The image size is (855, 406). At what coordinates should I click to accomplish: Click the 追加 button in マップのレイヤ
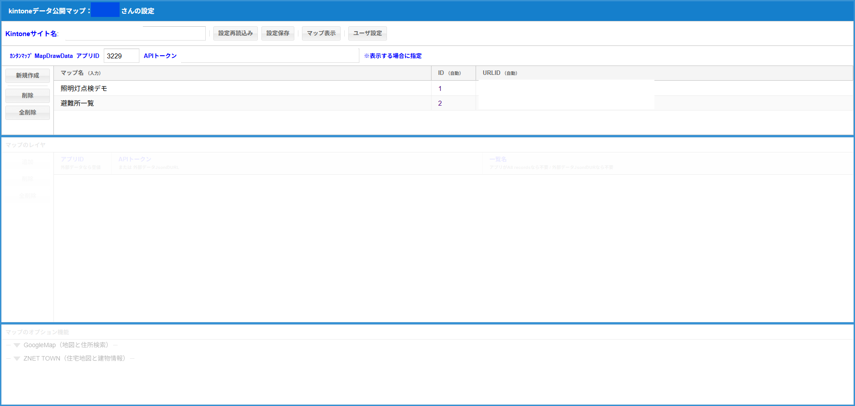coord(28,162)
